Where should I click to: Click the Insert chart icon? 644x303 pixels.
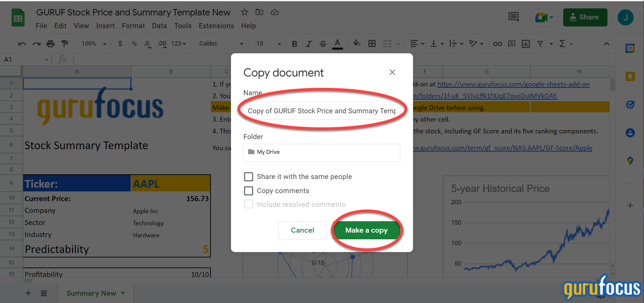click(526, 44)
